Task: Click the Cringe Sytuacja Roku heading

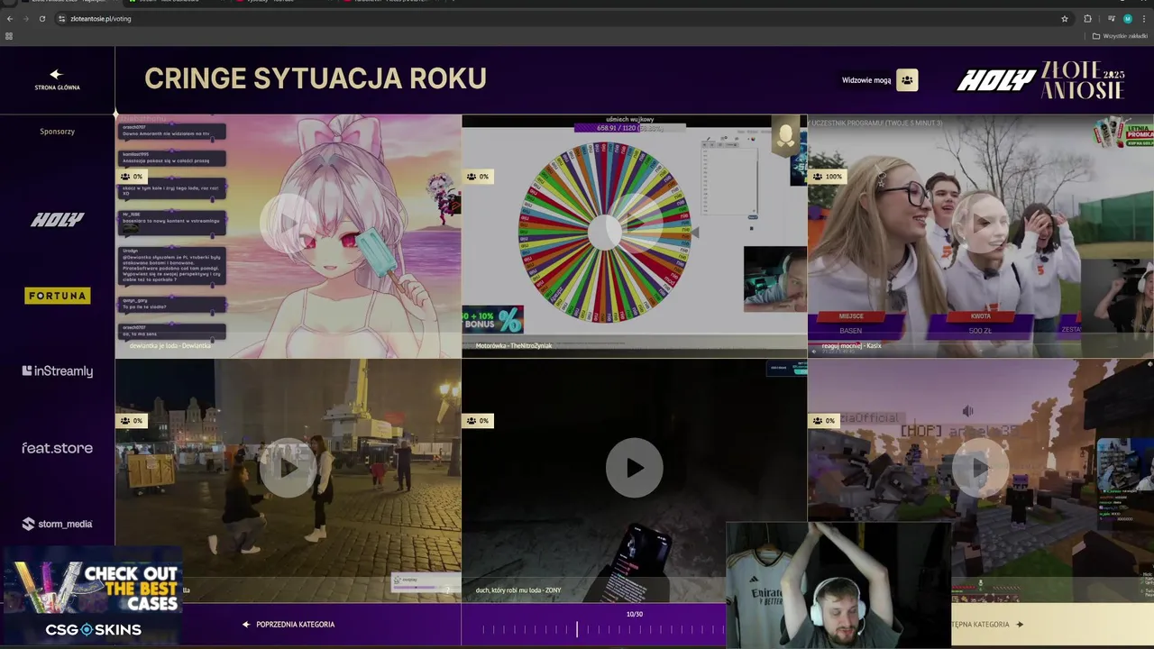Action: coord(316,78)
